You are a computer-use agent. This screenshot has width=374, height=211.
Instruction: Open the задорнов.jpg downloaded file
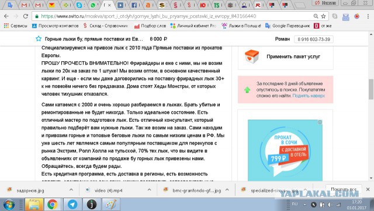point(30,191)
